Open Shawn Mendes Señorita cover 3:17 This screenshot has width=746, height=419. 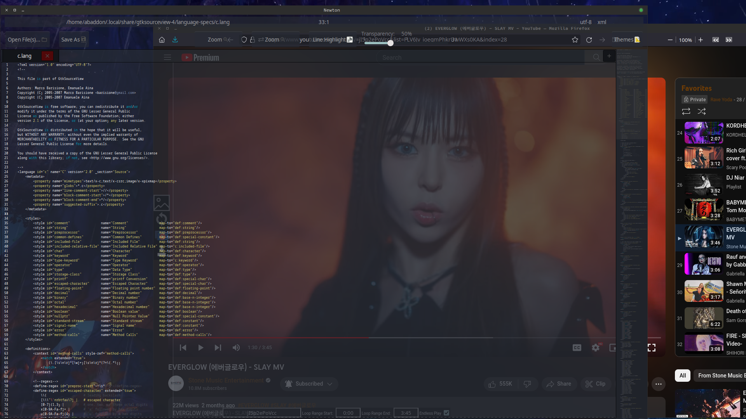(704, 291)
